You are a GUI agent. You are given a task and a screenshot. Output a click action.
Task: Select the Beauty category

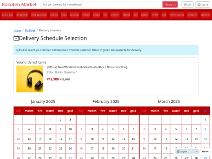point(144,15)
